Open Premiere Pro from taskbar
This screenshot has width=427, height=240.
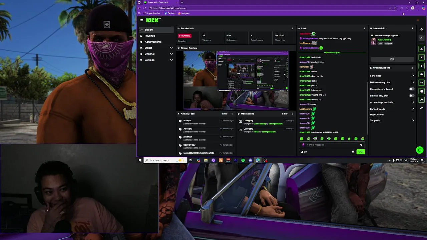click(x=236, y=160)
